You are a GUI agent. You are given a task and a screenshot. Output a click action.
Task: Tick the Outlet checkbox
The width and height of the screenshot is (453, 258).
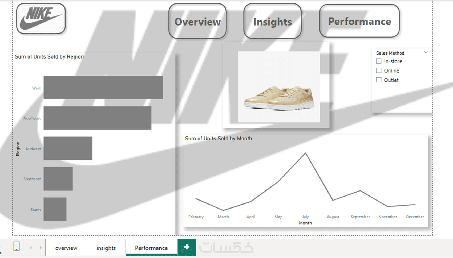(379, 80)
